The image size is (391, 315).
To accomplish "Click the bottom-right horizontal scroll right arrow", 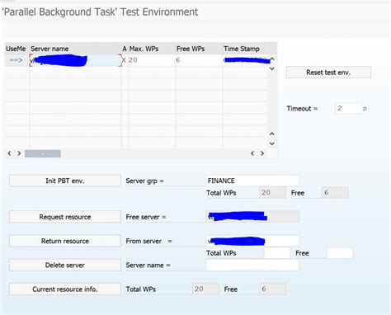I will point(262,153).
